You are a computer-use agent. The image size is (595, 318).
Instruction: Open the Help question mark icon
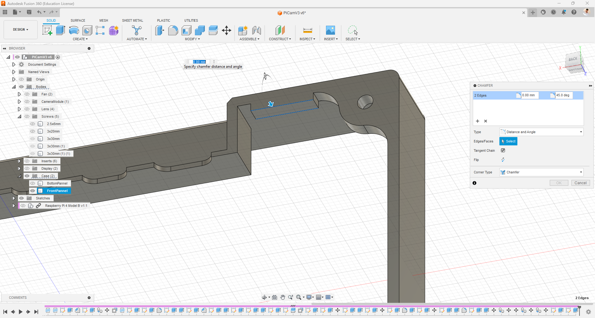574,12
